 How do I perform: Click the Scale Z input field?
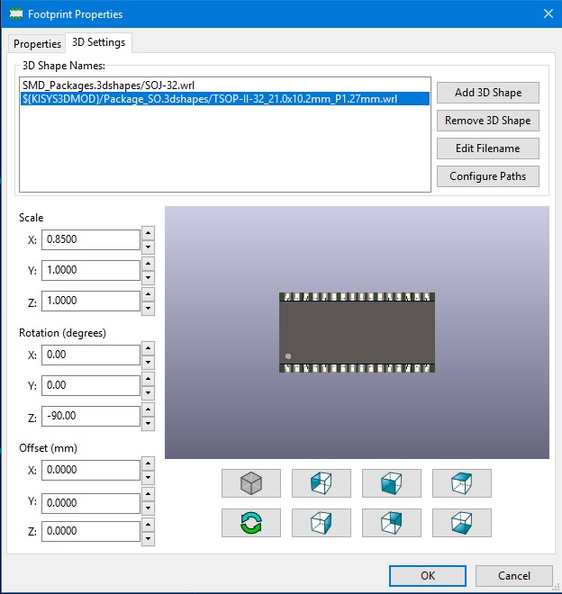(x=91, y=301)
